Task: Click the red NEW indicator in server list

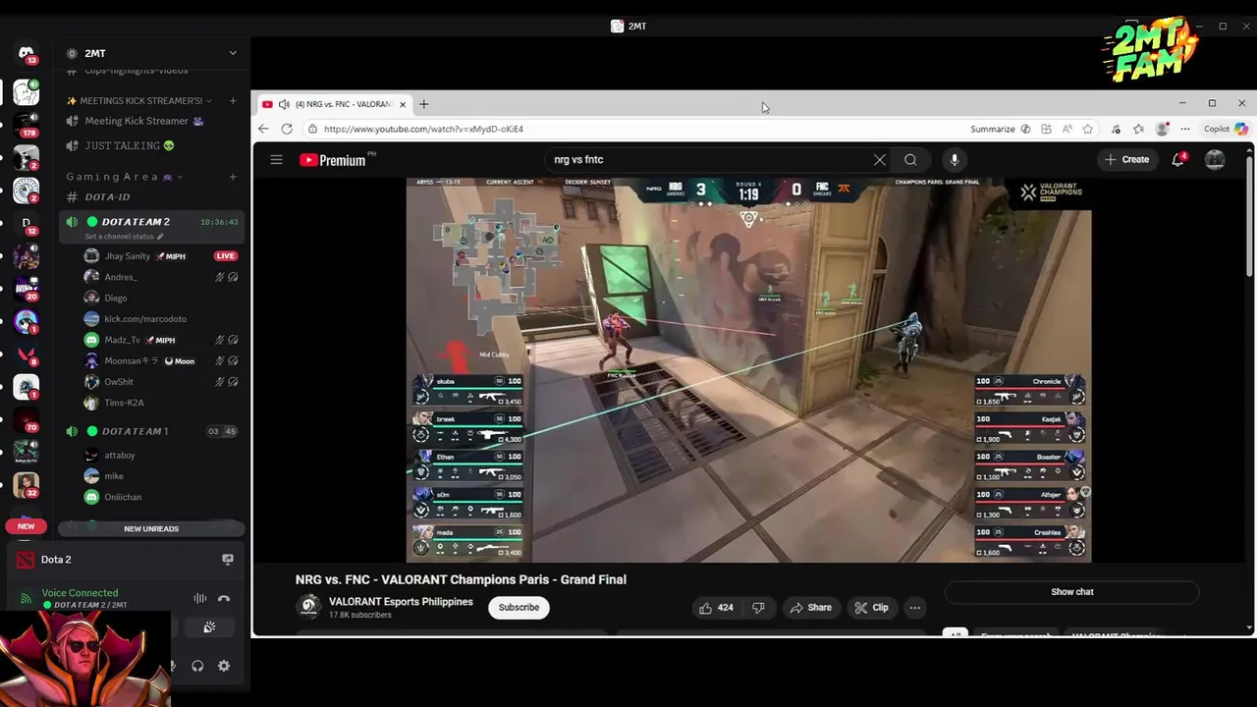Action: 26,526
